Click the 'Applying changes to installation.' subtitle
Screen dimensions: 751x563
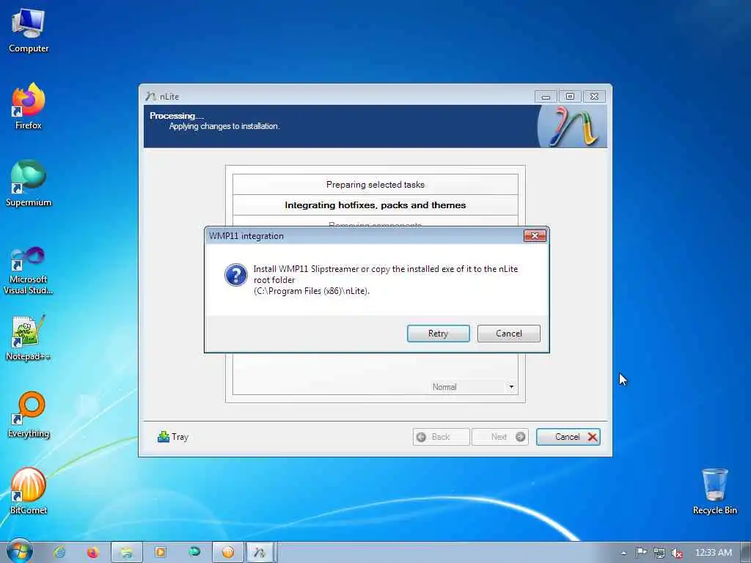[x=224, y=126]
